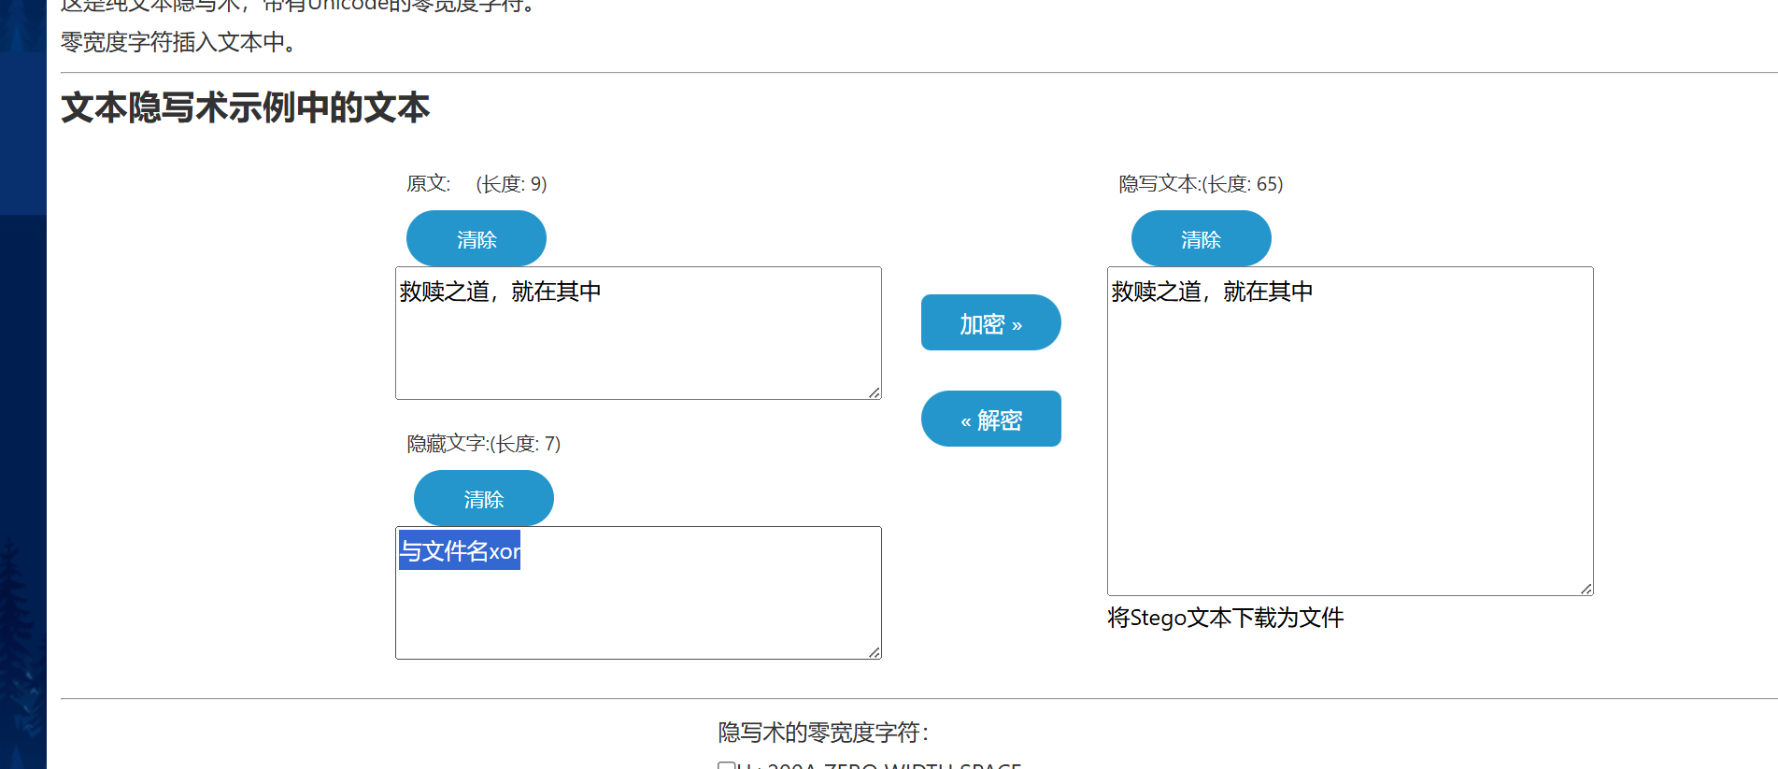Focus the 隐藏文字 hidden text input box
This screenshot has width=1778, height=769.
point(638,607)
